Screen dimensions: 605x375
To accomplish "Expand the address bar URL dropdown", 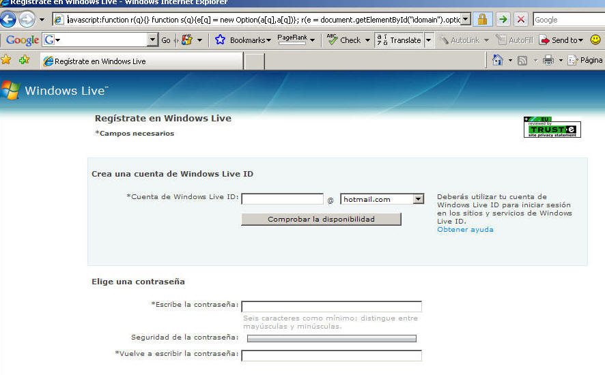I will pos(466,20).
